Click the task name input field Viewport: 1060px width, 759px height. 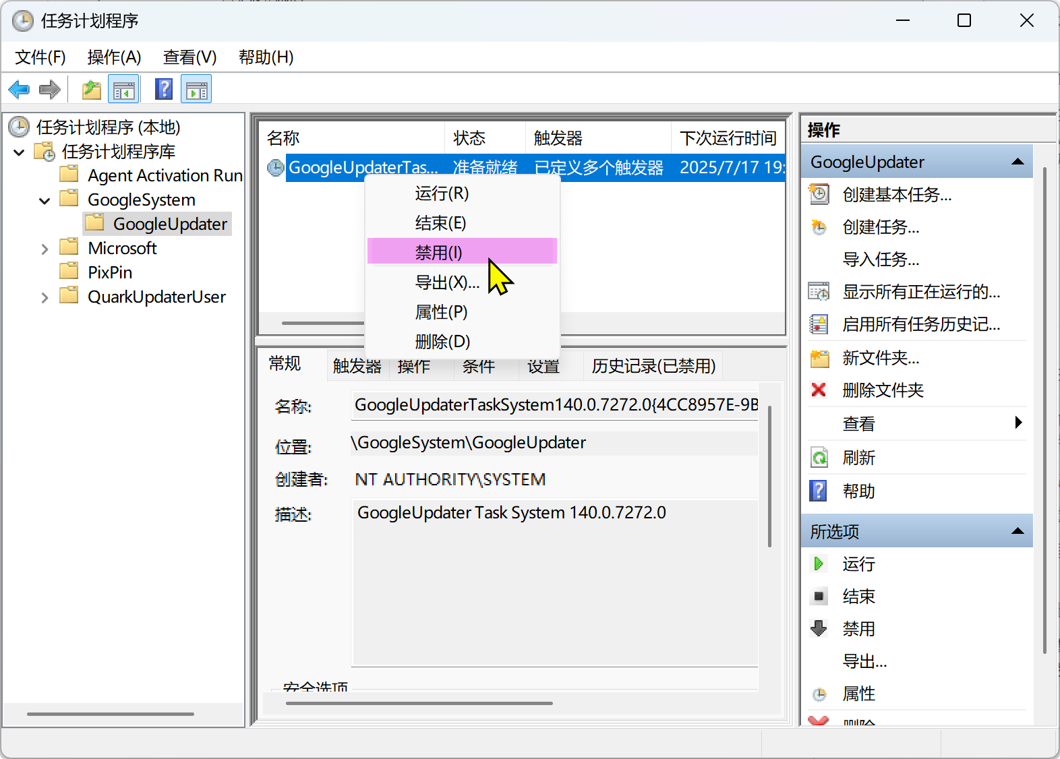point(555,405)
